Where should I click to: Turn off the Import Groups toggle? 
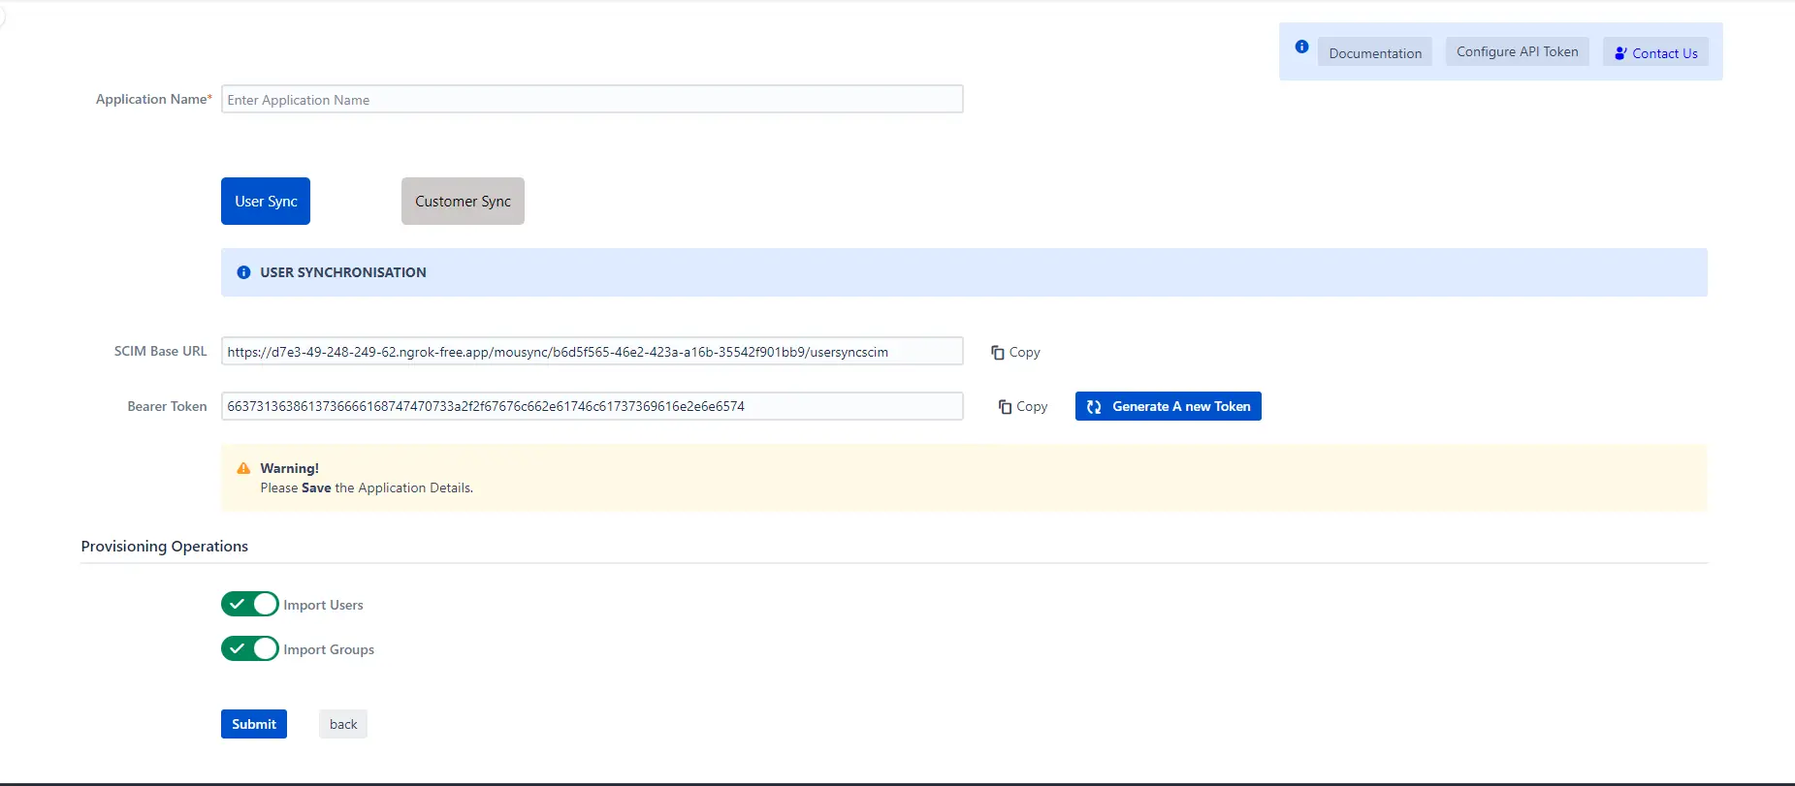click(x=250, y=648)
